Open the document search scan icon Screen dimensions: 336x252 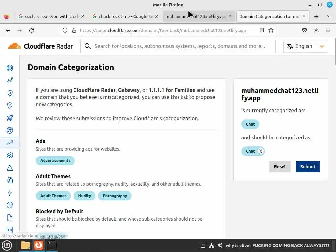(x=10, y=180)
